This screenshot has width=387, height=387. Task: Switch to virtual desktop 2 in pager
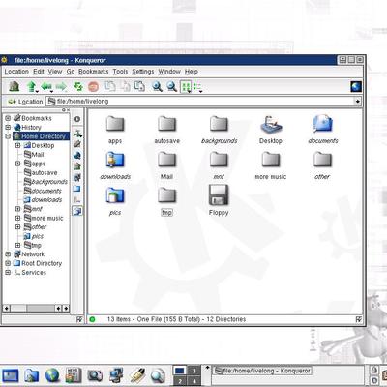pos(180,380)
